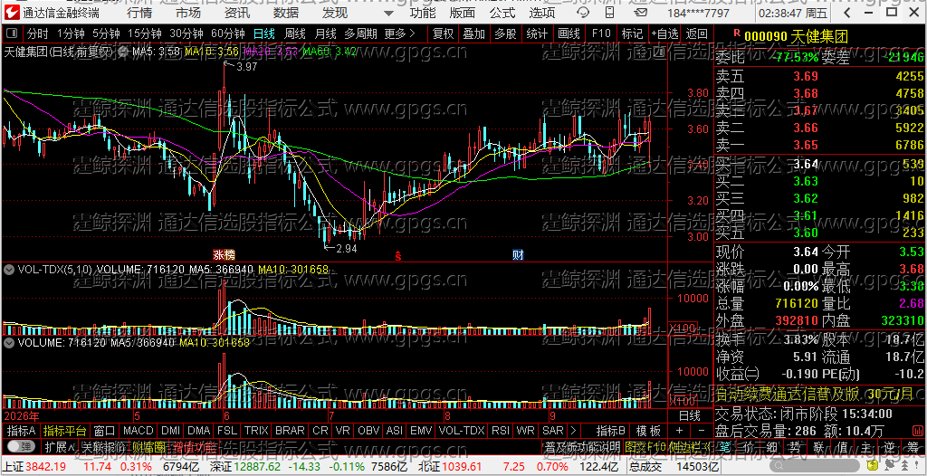927x476 pixels.
Task: Switch to 5分钟 period
Action: pos(106,33)
